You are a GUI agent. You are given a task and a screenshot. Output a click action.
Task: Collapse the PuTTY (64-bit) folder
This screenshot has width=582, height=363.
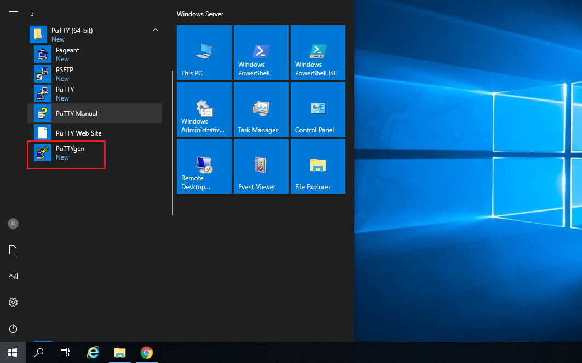(155, 30)
